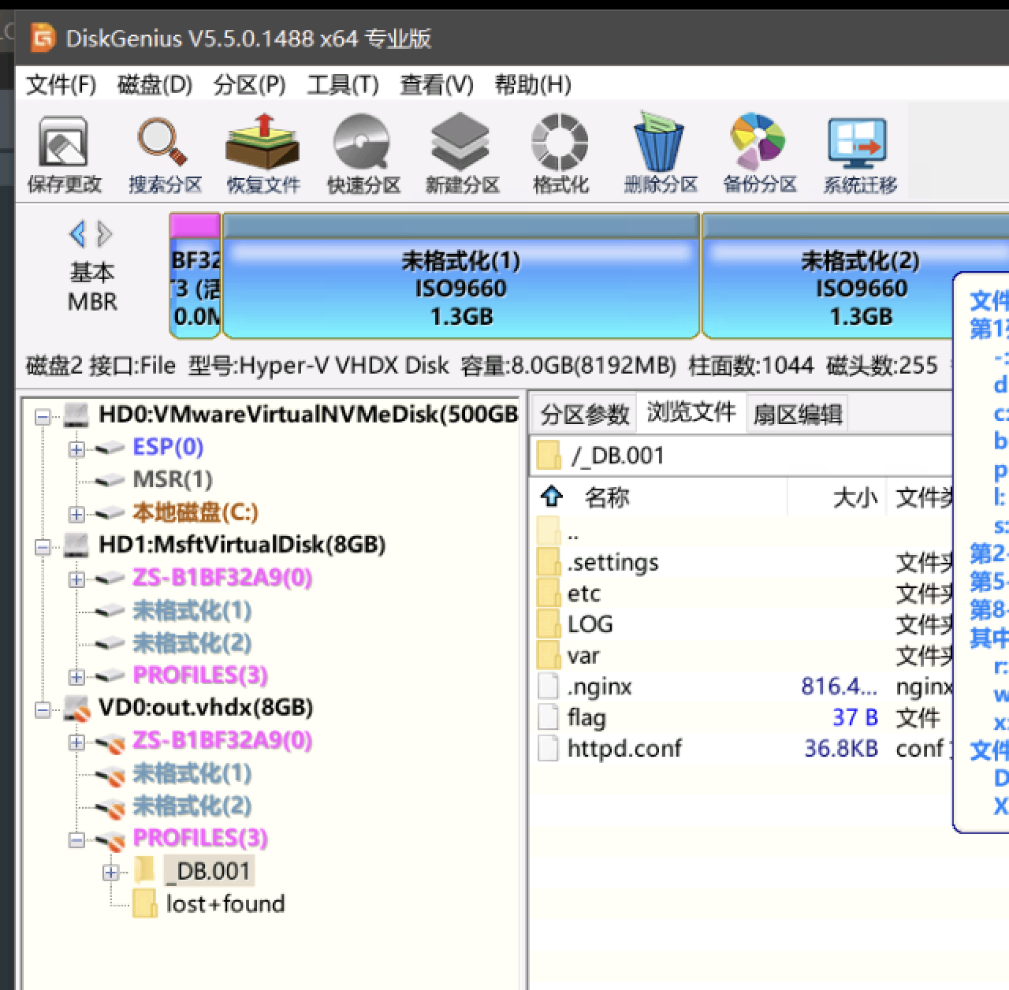The width and height of the screenshot is (1009, 990).
Task: Switch to the 分区参数 tab
Action: (x=584, y=414)
